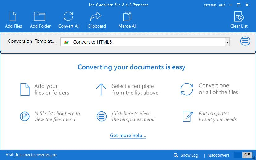Click the Add Files icon
This screenshot has width=256, height=160.
(13, 16)
